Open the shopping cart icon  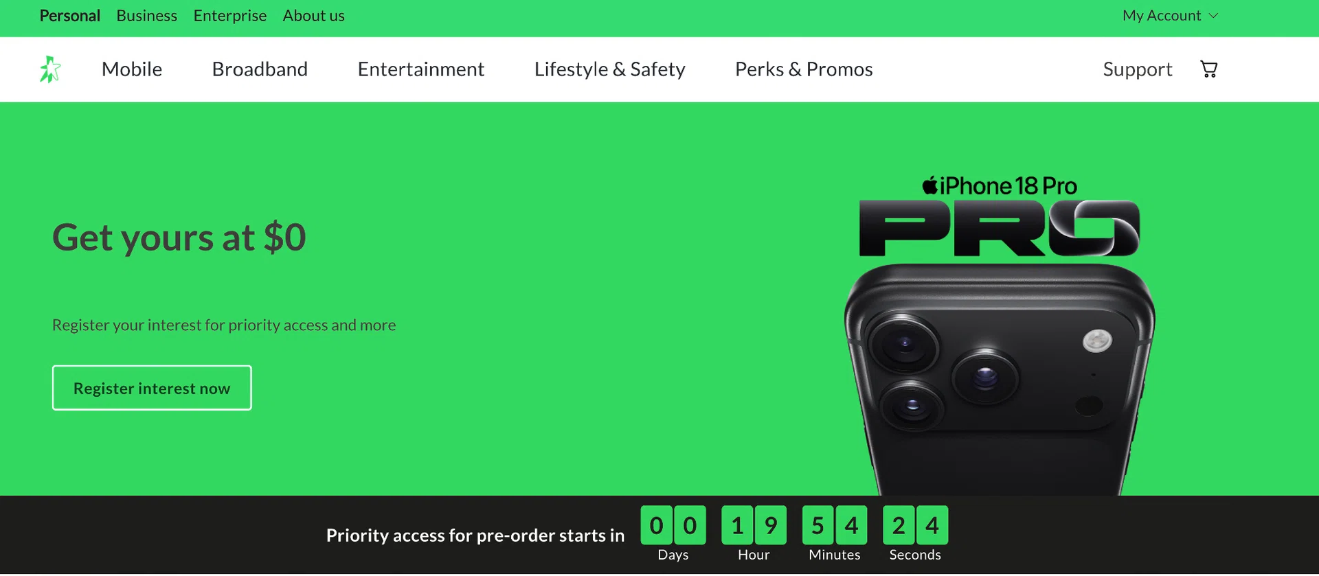point(1209,69)
